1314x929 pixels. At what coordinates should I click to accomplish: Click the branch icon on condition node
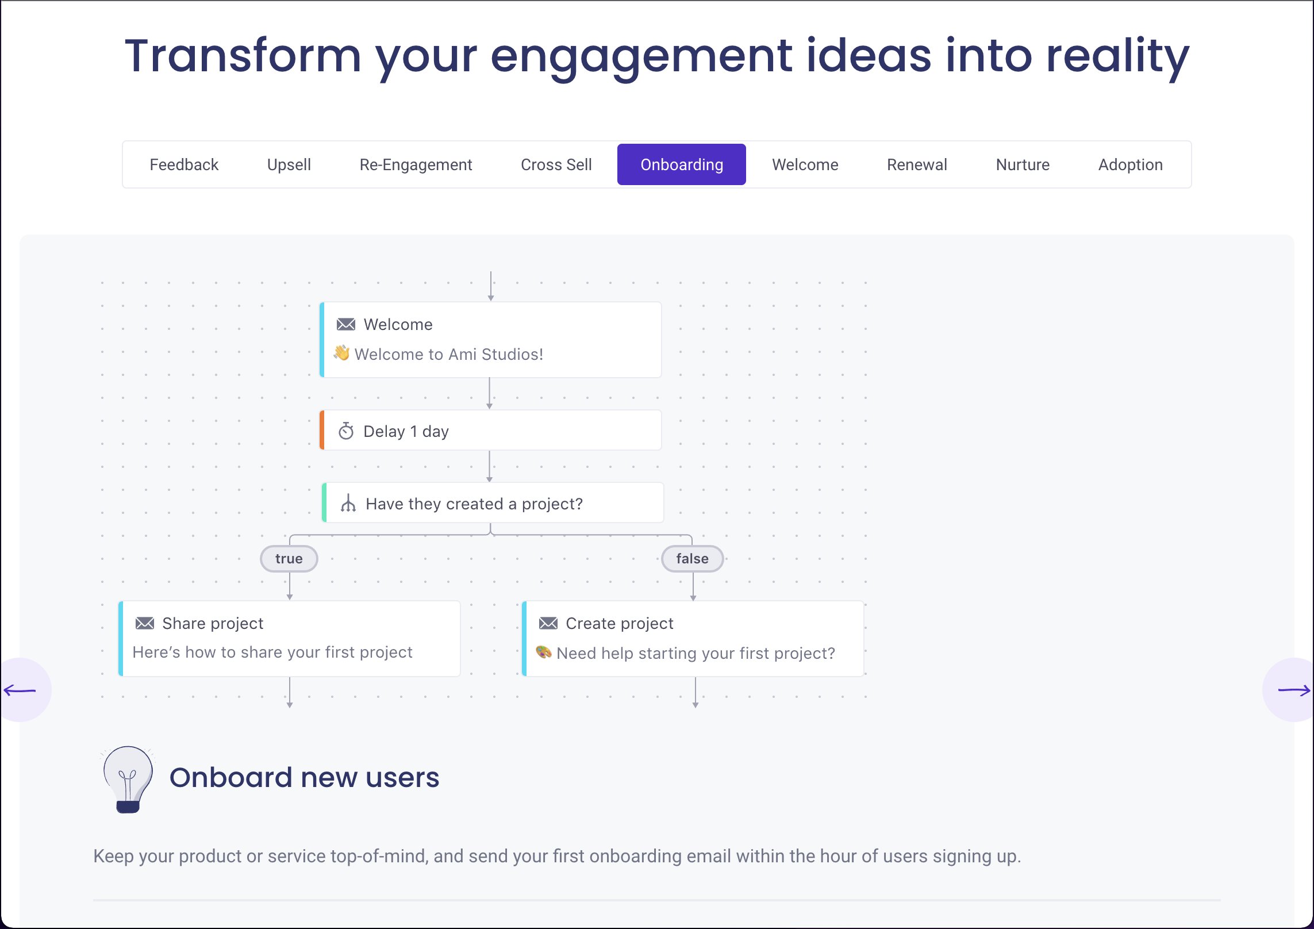348,504
